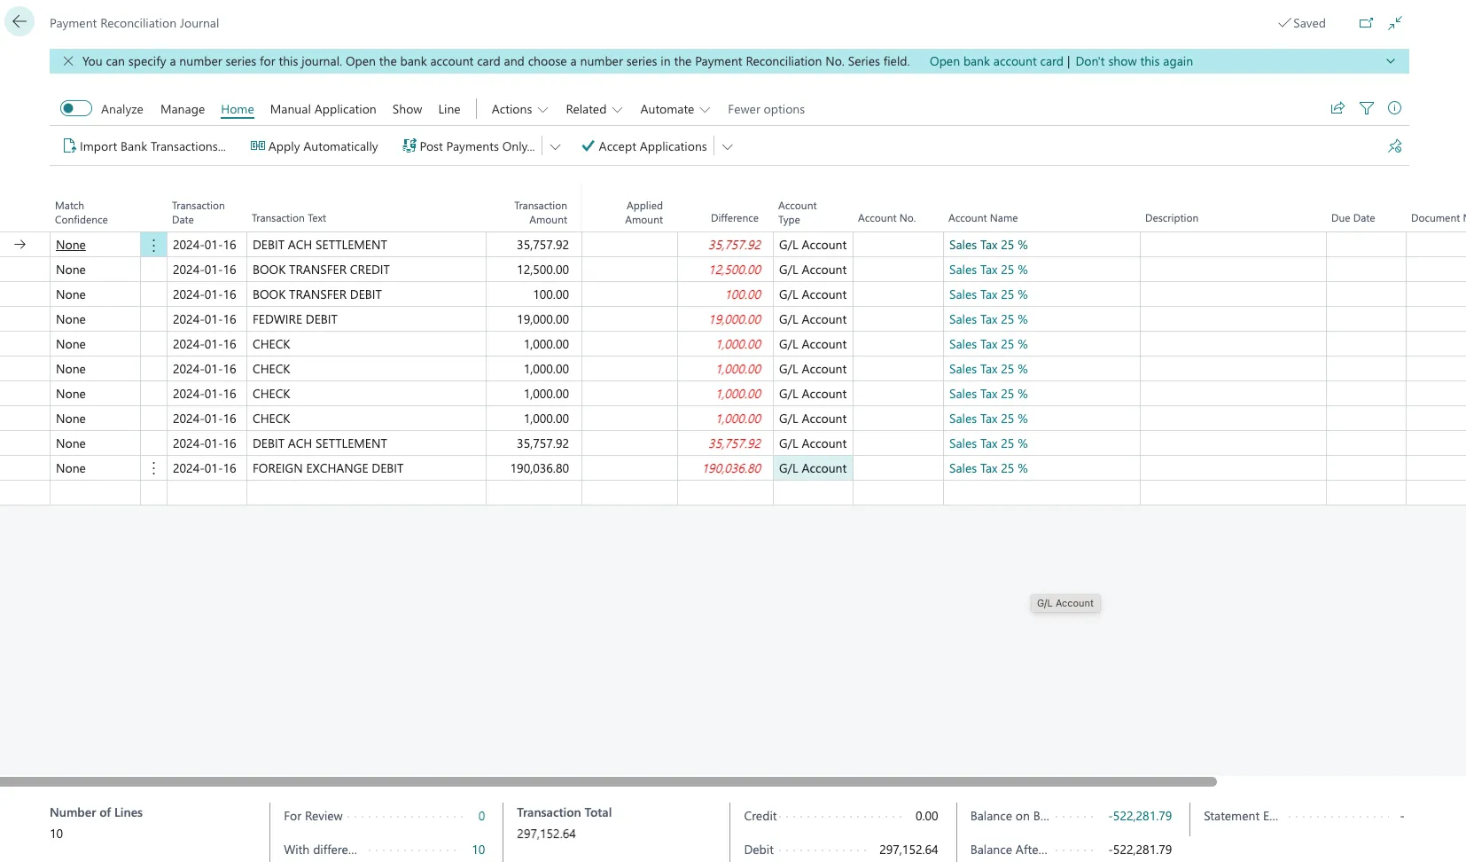Open the Manage menu

click(x=183, y=109)
